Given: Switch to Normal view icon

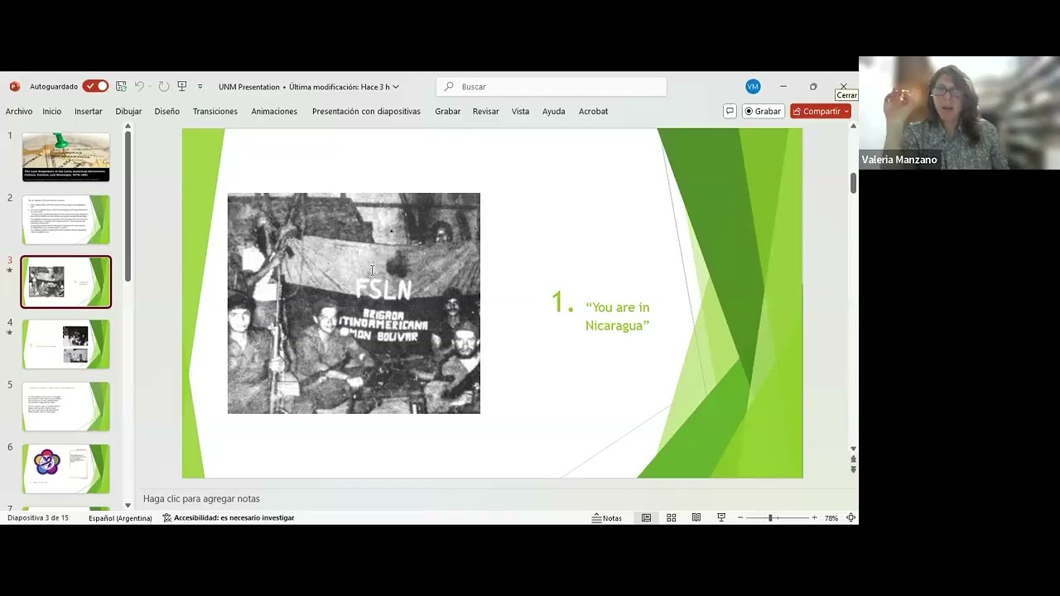Looking at the screenshot, I should point(646,517).
